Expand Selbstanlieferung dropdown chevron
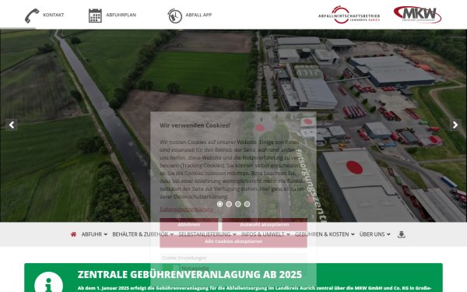 (x=234, y=234)
